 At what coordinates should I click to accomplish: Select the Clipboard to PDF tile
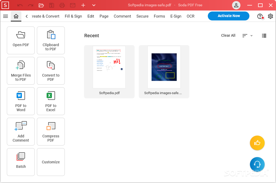[51, 40]
